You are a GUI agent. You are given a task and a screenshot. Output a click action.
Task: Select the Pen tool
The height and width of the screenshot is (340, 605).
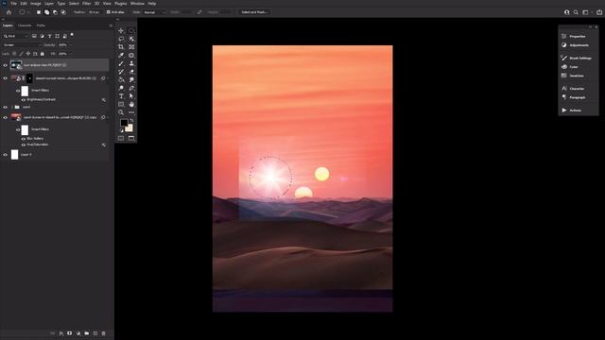point(131,88)
